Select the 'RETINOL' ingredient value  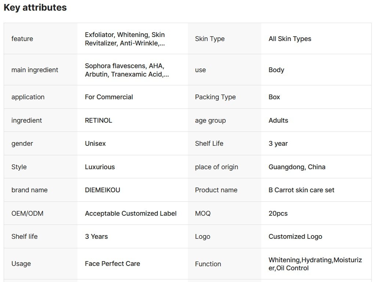click(x=98, y=120)
